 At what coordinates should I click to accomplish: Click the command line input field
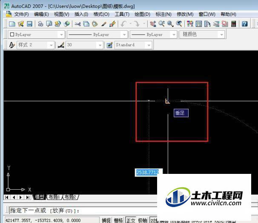[83, 211]
